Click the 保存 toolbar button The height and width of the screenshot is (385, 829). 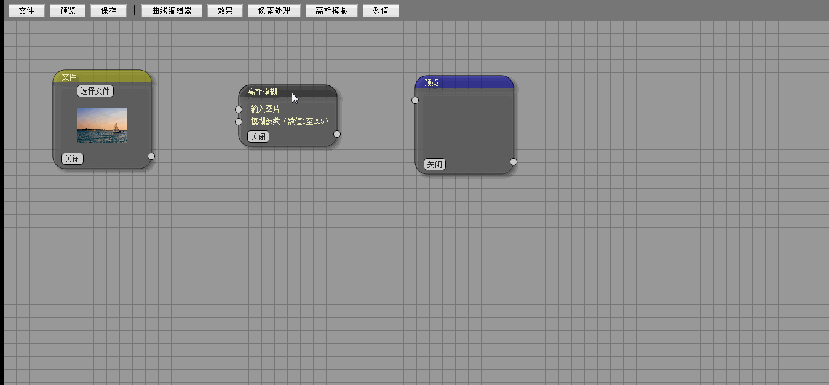click(108, 10)
